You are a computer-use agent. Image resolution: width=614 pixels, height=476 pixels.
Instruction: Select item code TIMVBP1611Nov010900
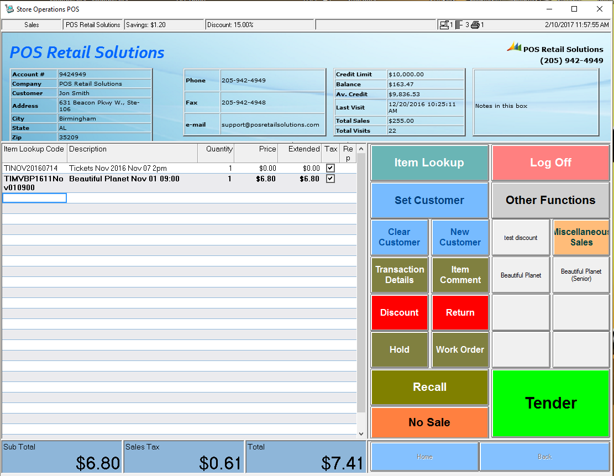[34, 183]
